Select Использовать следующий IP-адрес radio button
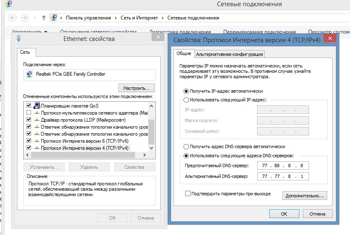350x235 pixels. pyautogui.click(x=186, y=100)
